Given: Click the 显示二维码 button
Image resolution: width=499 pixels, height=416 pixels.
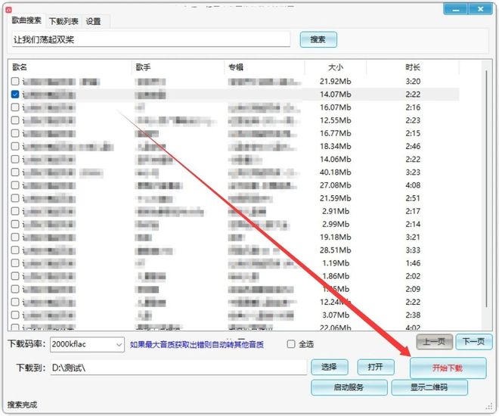Looking at the screenshot, I should [x=429, y=387].
